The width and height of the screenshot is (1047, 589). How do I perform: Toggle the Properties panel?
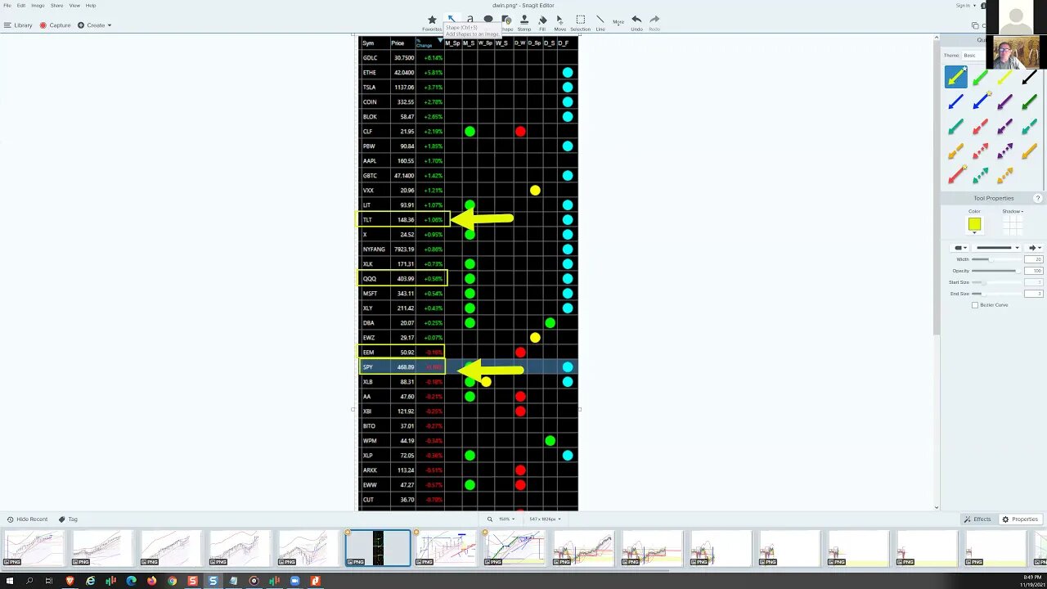pyautogui.click(x=1020, y=519)
